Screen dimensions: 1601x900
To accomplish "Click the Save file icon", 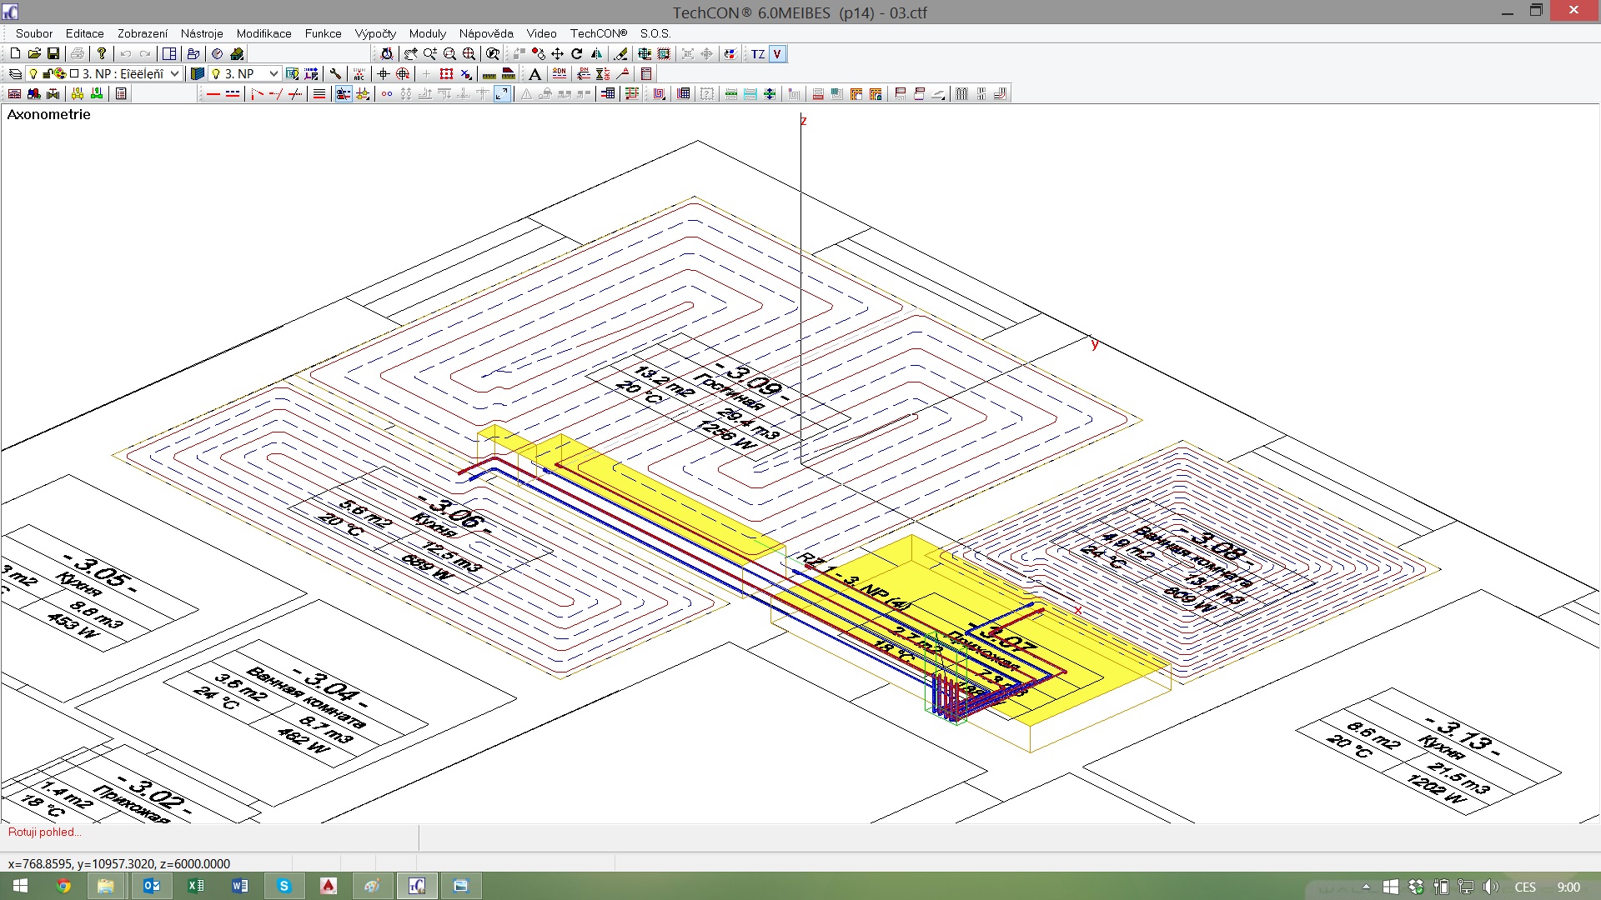I will (x=53, y=54).
